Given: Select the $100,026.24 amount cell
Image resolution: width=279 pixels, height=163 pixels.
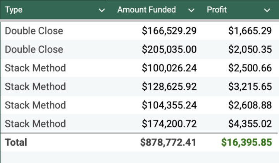Looking at the screenshot, I should point(169,68).
